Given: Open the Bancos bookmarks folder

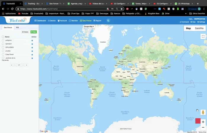Looking at the screenshot, I should point(115,13).
